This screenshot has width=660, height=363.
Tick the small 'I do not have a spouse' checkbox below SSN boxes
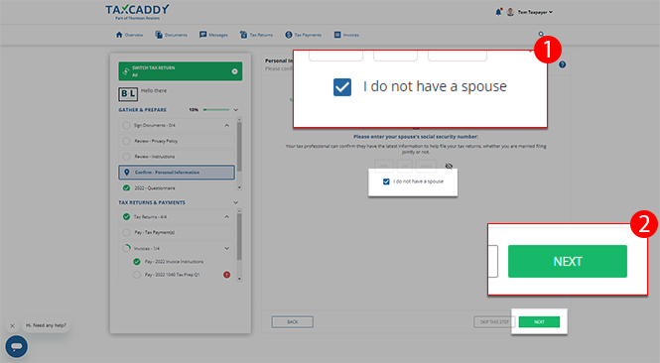pos(386,181)
